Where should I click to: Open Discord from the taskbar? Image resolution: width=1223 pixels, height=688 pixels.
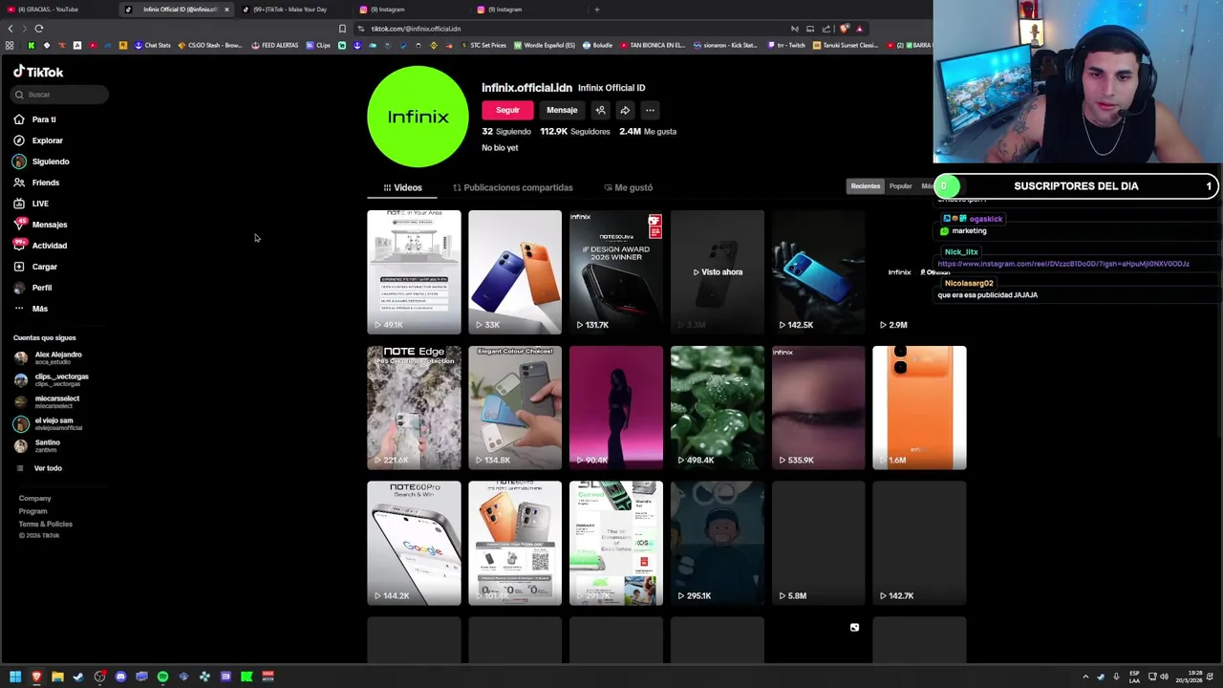(120, 677)
